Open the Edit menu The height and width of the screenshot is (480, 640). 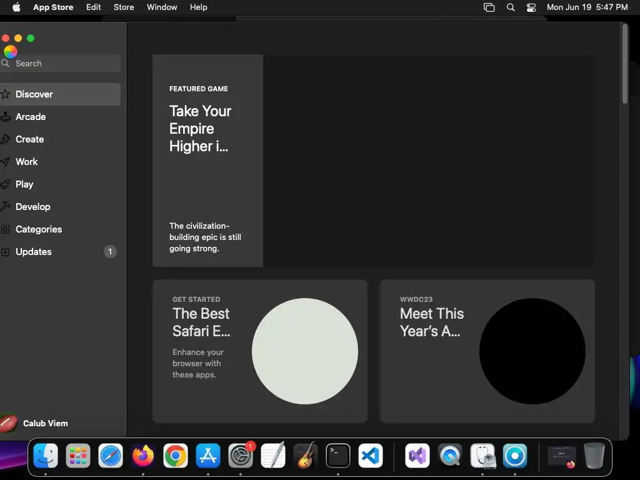click(x=94, y=7)
